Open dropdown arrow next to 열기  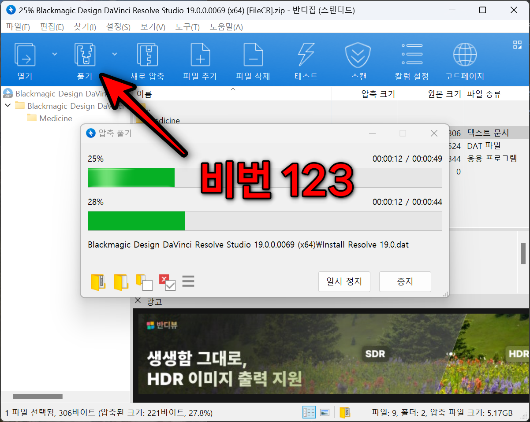tap(55, 54)
